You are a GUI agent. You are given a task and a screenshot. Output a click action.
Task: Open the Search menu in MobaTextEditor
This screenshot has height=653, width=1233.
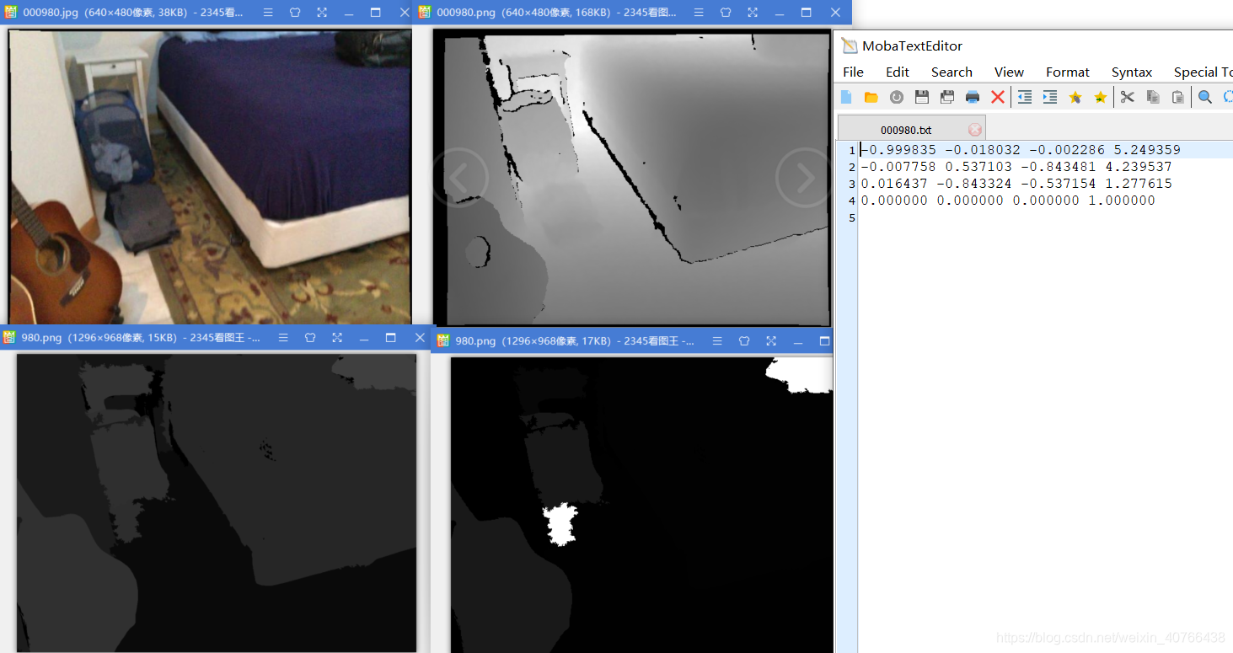click(952, 72)
